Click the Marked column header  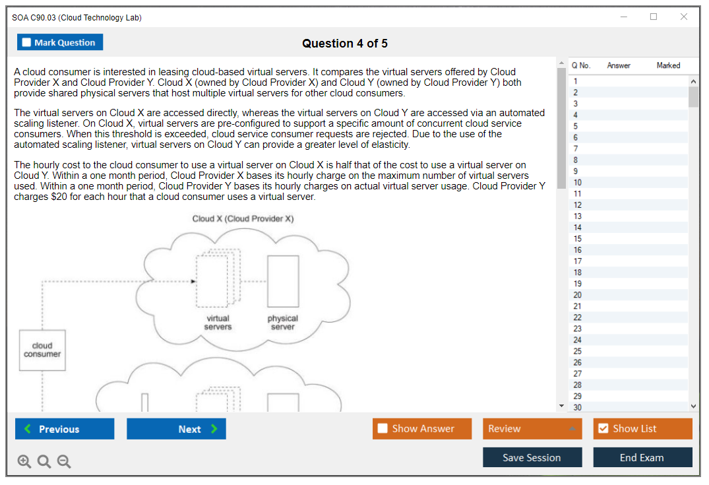coord(668,65)
